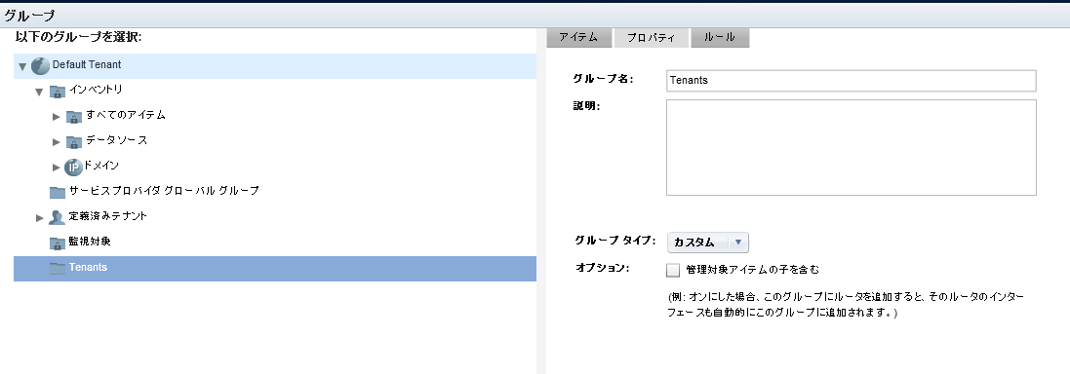The height and width of the screenshot is (374, 1070).
Task: Select ドメイン in the tree
Action: tap(101, 166)
